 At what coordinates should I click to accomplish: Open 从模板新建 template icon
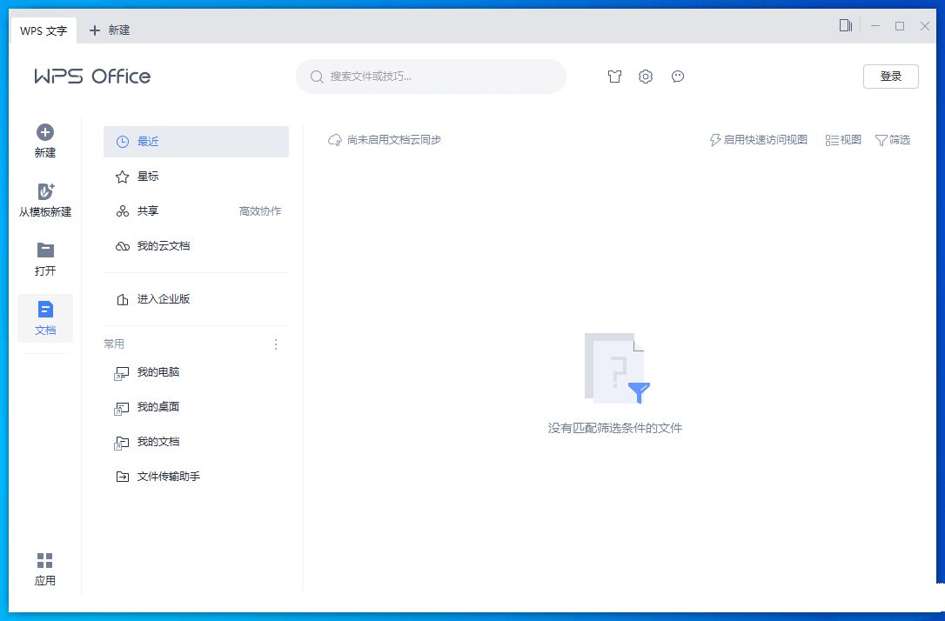(x=45, y=192)
